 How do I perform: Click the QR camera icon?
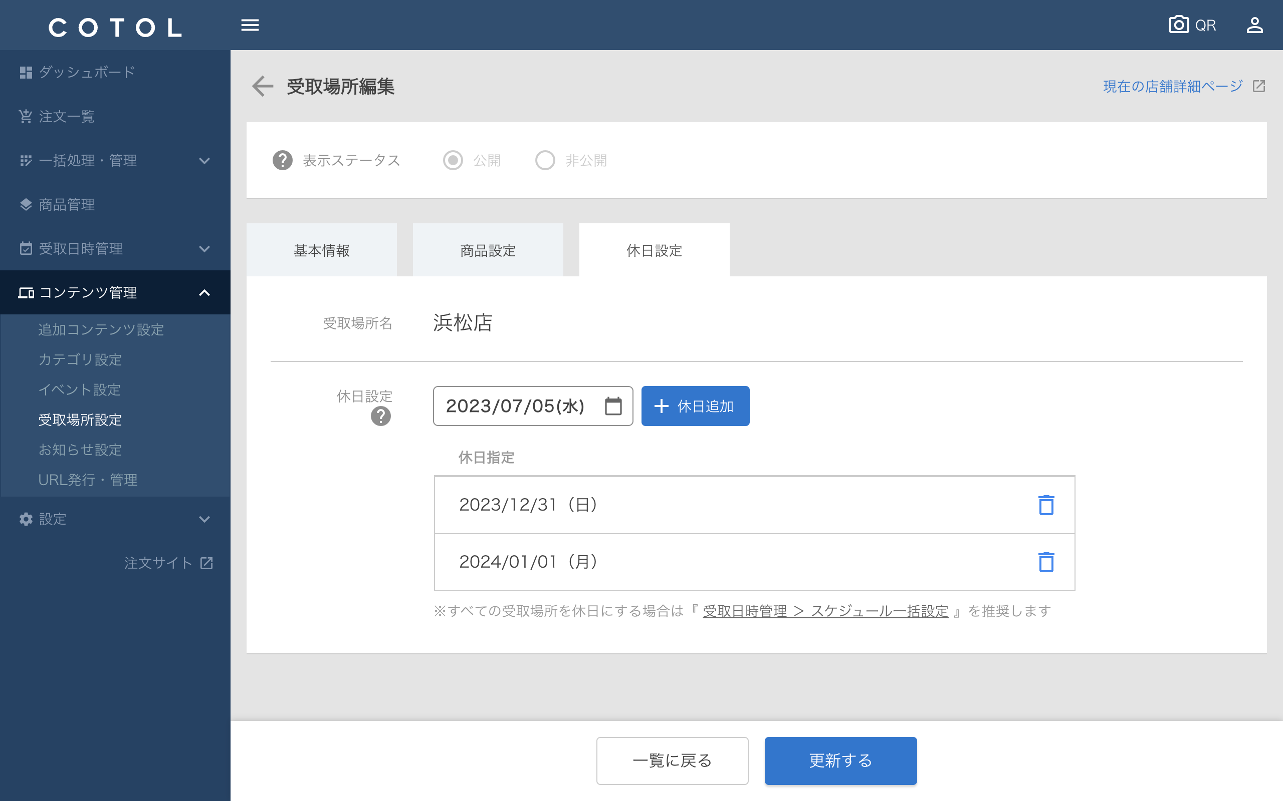(x=1179, y=24)
